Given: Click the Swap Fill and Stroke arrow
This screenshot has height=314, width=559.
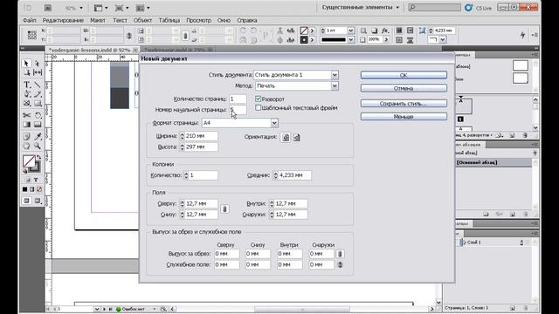Looking at the screenshot, I should click(x=38, y=157).
